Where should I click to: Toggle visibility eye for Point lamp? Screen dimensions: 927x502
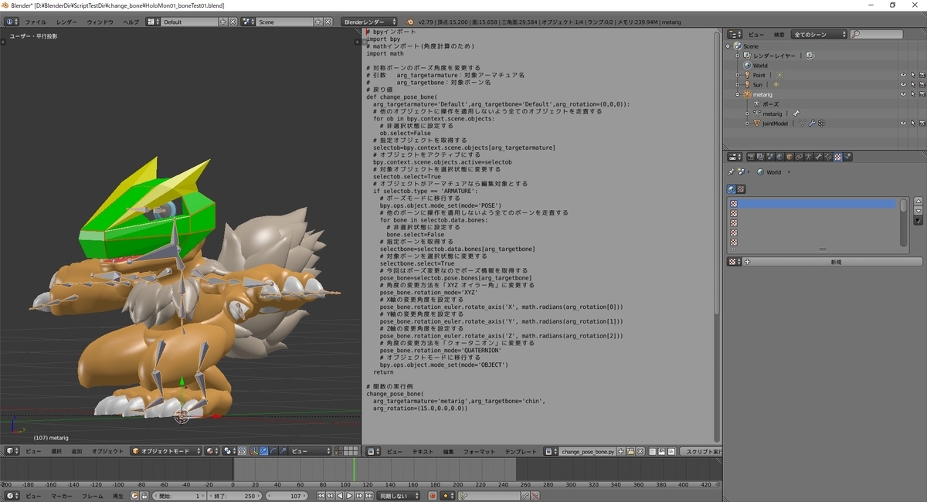coord(903,75)
